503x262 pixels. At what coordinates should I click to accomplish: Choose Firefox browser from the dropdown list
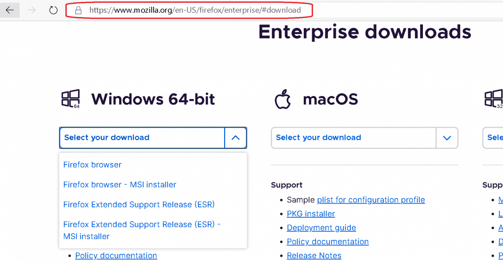92,164
